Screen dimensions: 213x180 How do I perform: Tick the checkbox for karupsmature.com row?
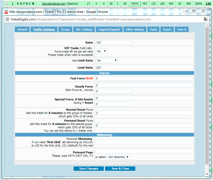coord(6,4)
